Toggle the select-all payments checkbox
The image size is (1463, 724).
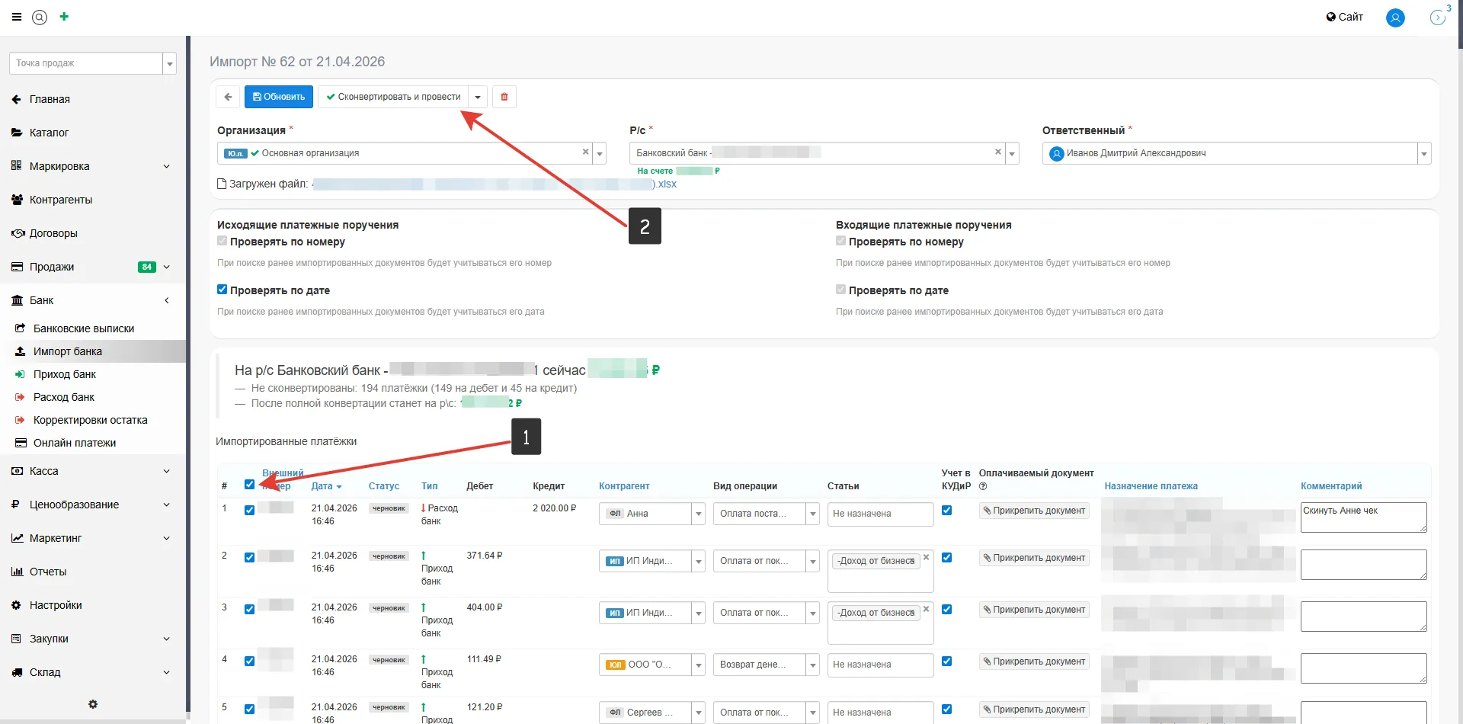249,485
